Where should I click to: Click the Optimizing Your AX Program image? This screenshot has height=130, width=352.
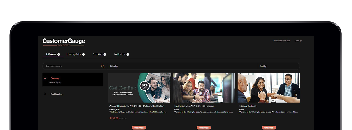204,88
